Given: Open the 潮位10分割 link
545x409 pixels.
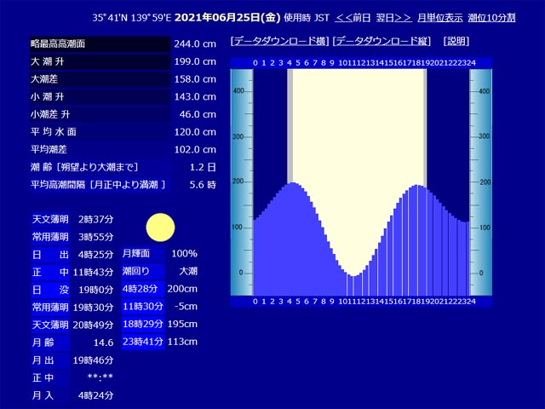Looking at the screenshot, I should 492,18.
